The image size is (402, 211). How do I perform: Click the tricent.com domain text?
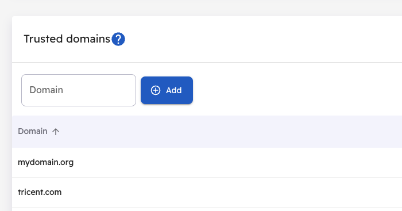pyautogui.click(x=40, y=192)
